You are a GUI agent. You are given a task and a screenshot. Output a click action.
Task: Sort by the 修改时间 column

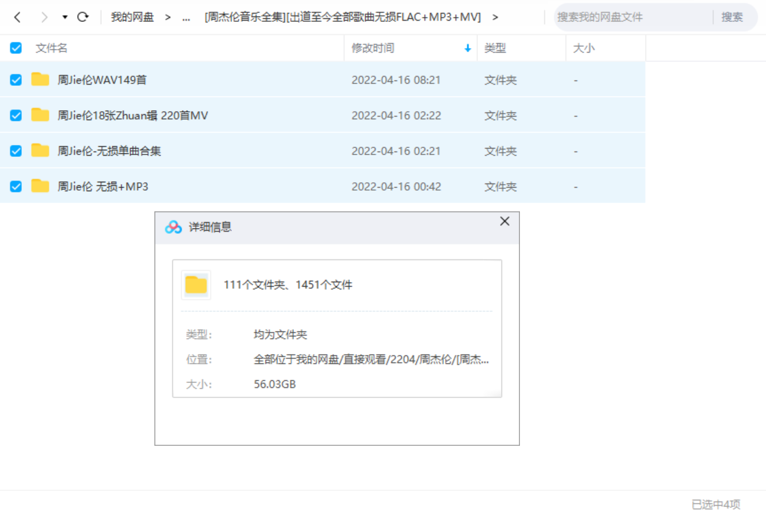[373, 48]
